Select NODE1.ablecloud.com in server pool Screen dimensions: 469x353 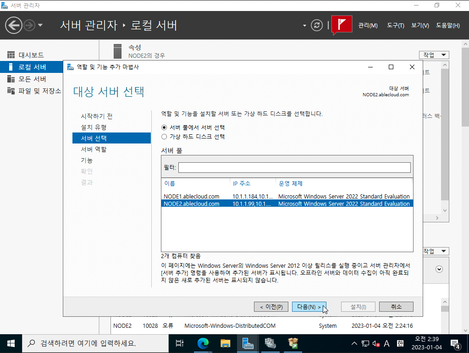[x=287, y=196]
